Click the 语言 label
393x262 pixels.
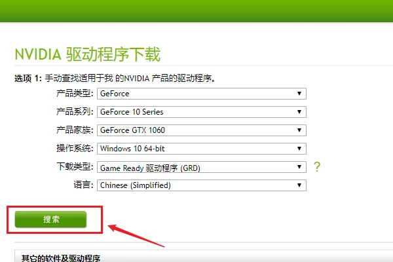(x=83, y=185)
